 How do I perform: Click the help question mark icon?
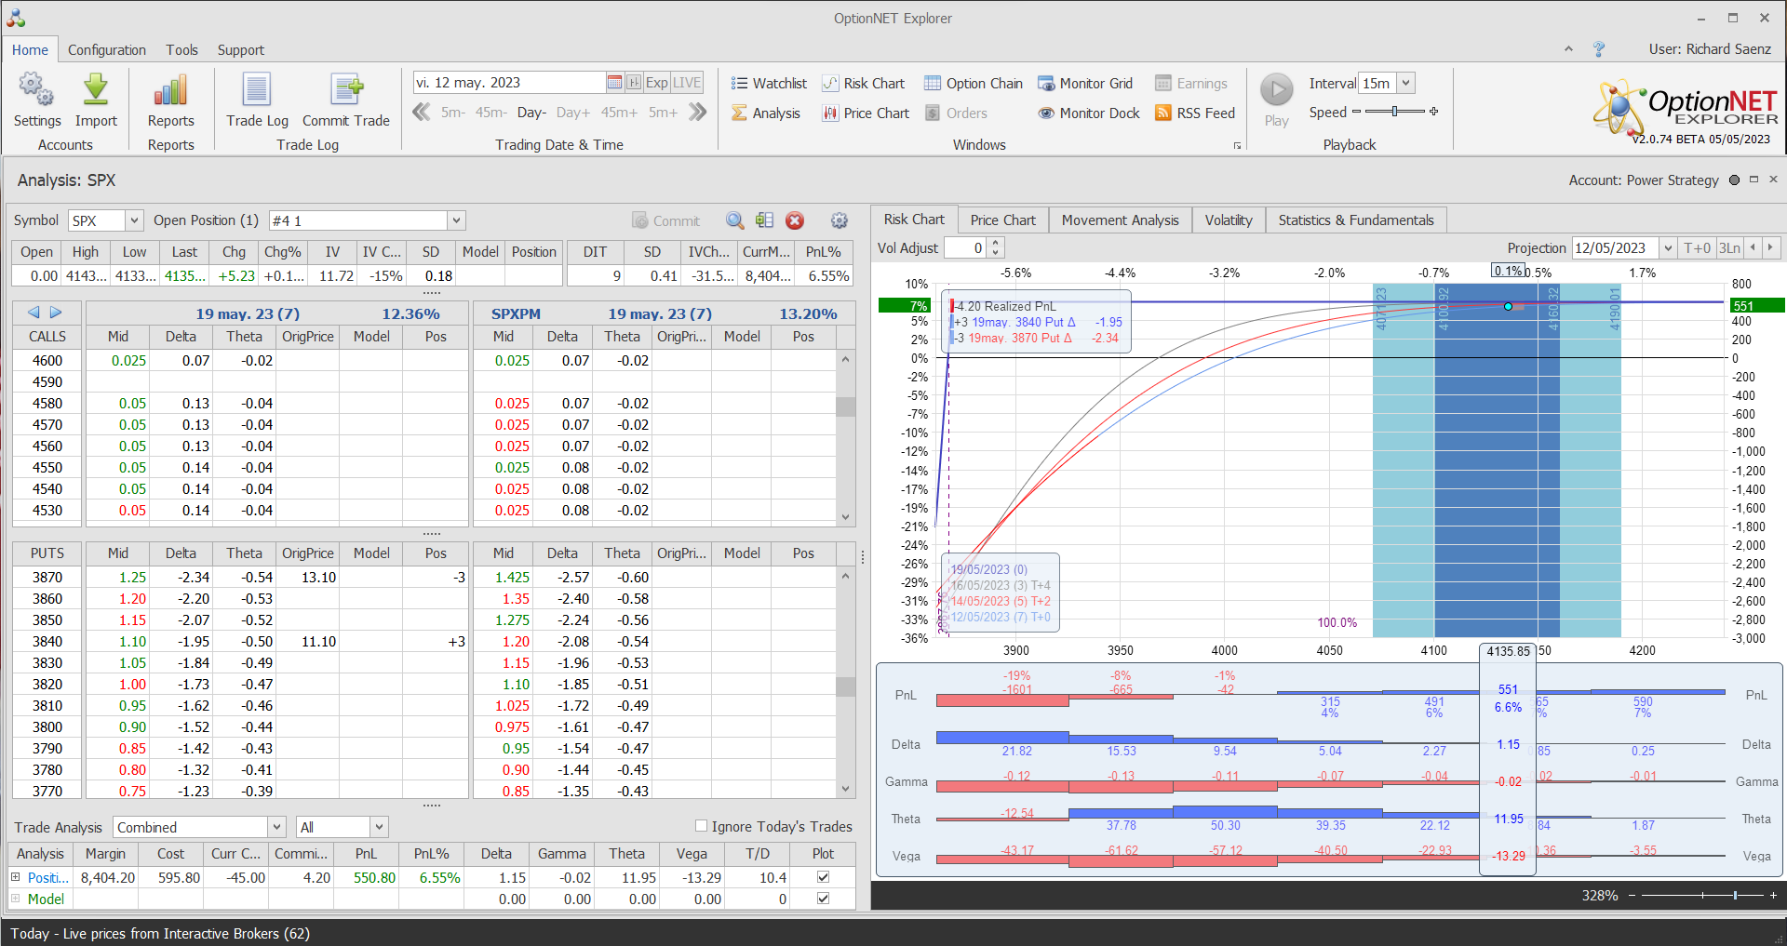(x=1599, y=49)
